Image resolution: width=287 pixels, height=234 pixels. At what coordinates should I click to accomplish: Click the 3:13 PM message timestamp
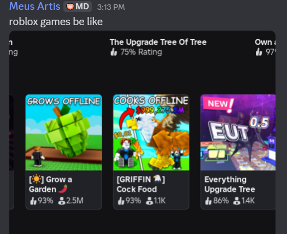pos(111,7)
